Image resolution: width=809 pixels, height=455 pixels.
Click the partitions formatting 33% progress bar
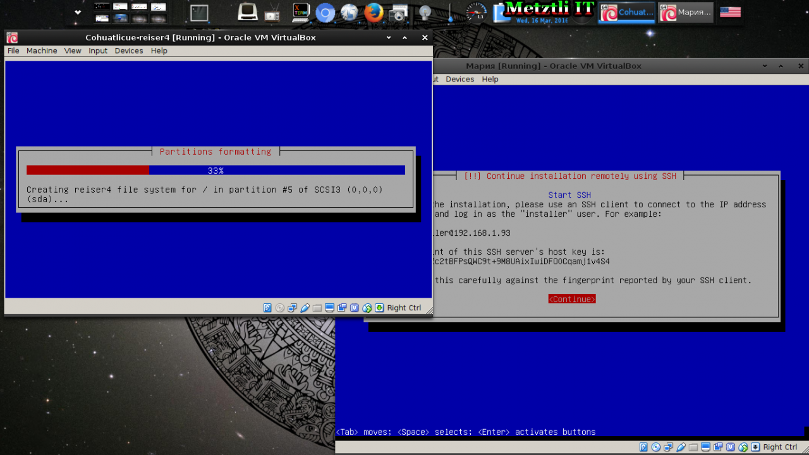[216, 170]
